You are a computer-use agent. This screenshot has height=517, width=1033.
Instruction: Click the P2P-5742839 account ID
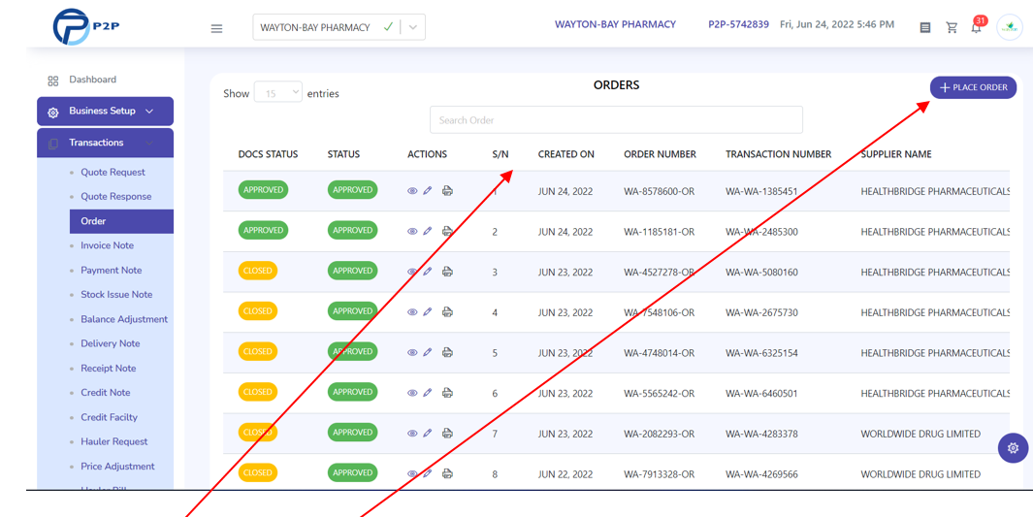click(738, 24)
